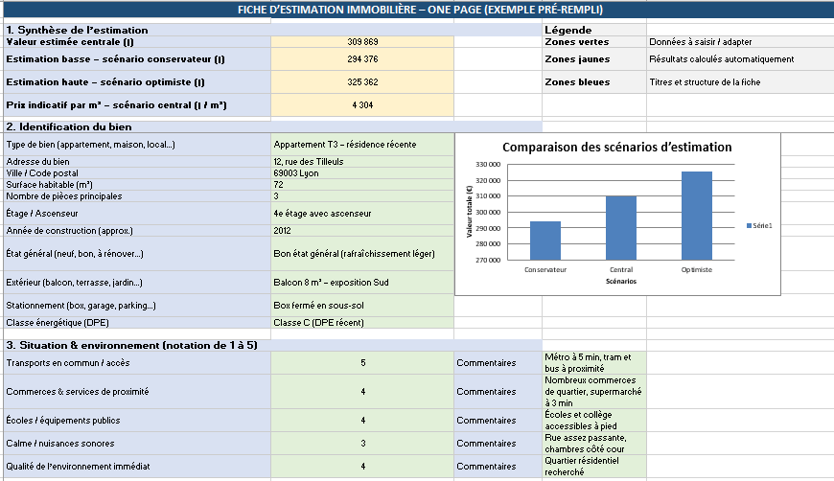Select the transports en commun rating cell
834x481 pixels.
click(362, 363)
